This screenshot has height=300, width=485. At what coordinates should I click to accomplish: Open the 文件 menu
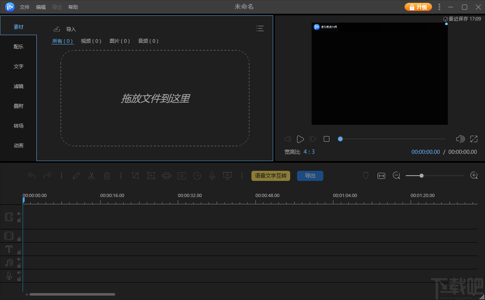pyautogui.click(x=25, y=7)
